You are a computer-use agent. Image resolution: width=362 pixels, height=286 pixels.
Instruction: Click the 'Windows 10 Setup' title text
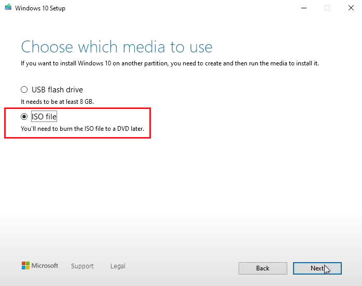(x=39, y=8)
